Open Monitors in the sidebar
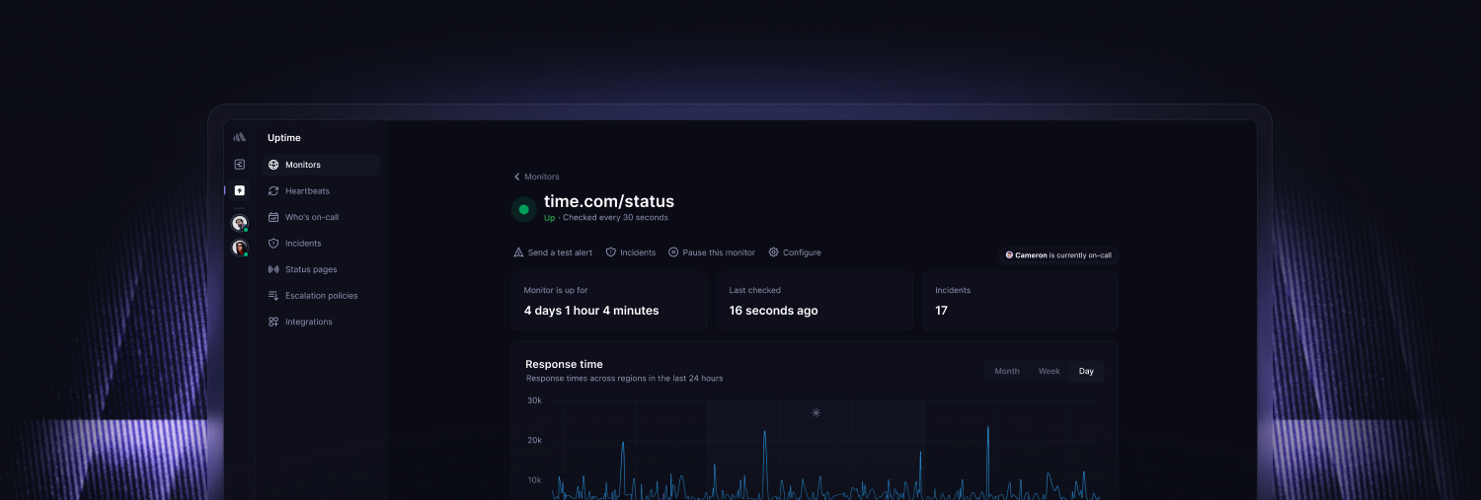 322,165
